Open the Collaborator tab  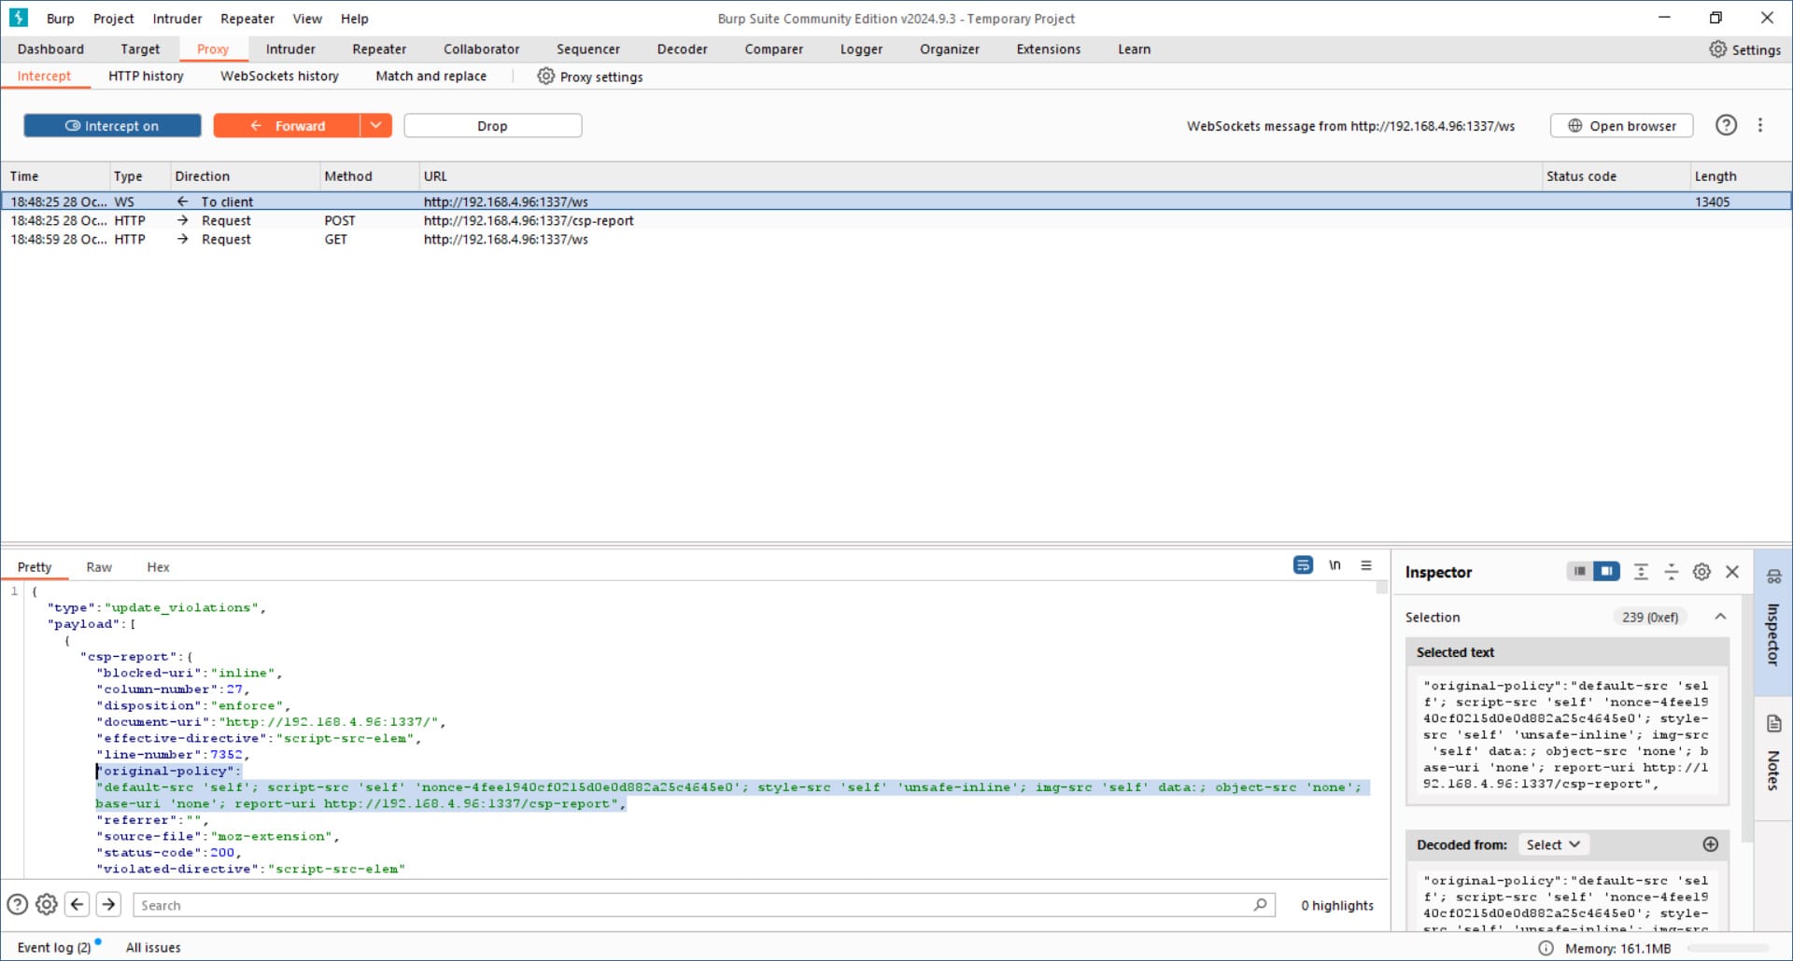(x=482, y=49)
